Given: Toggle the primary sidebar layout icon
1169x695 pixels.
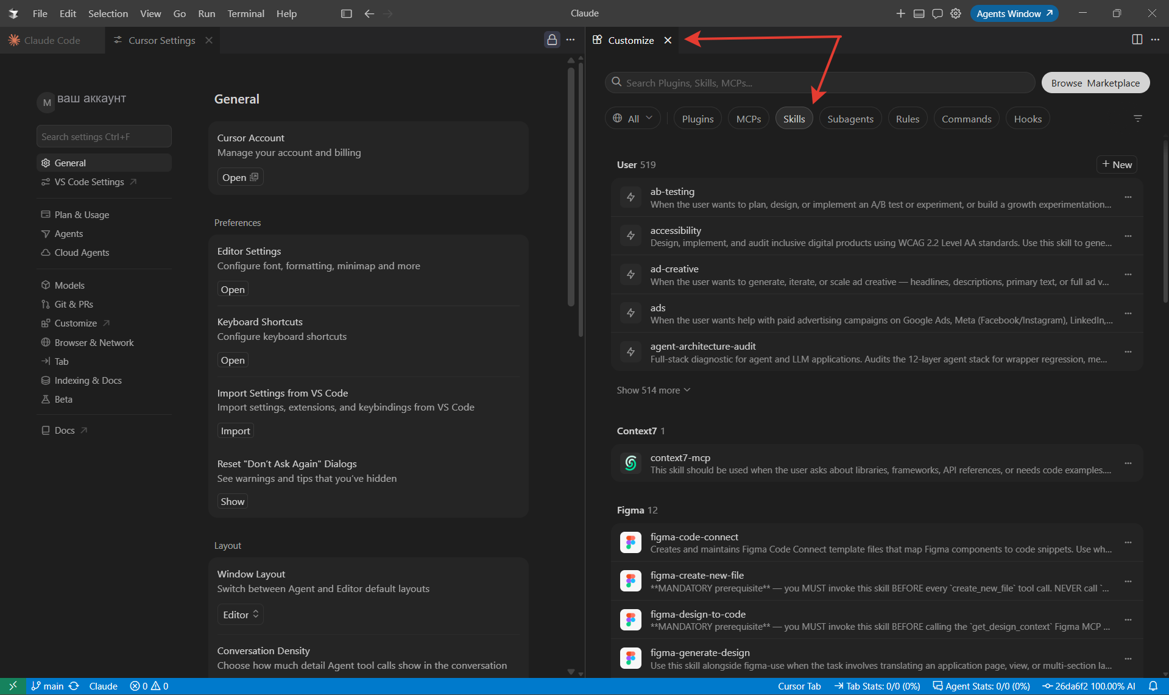Looking at the screenshot, I should click(x=347, y=13).
